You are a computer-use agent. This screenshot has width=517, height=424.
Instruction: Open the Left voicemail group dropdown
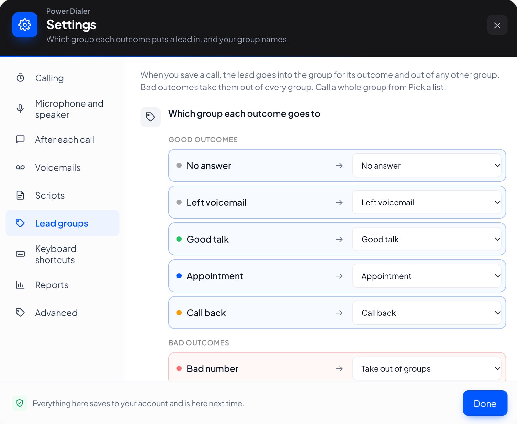click(x=427, y=202)
